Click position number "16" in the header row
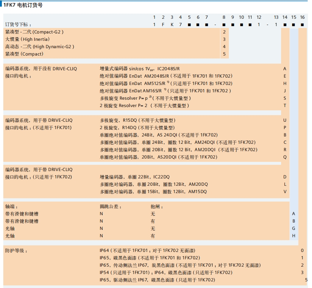 302,17
